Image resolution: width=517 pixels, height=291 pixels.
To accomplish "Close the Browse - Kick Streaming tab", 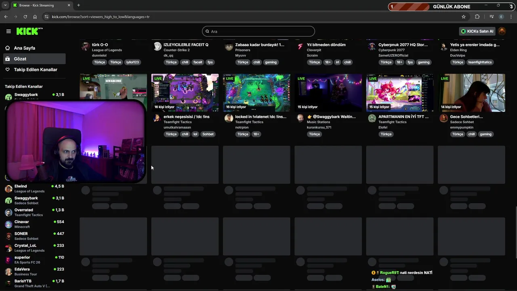I will (x=69, y=5).
